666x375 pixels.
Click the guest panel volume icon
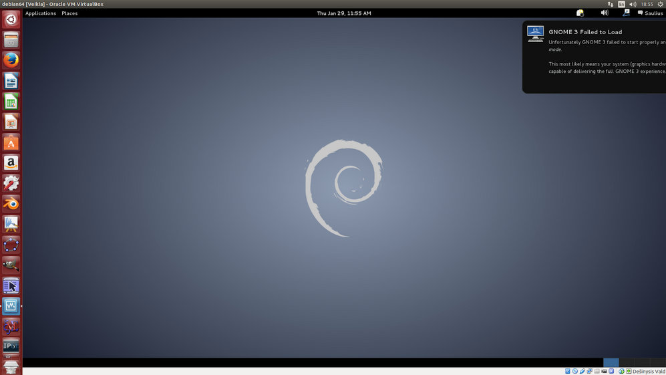tap(604, 13)
